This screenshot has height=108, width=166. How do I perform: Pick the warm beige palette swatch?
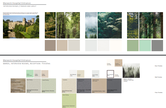click(62, 45)
